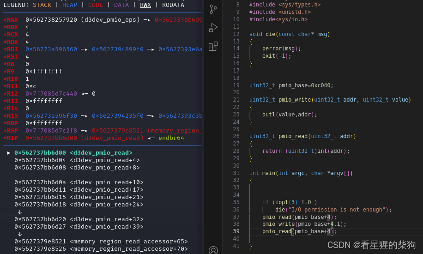The image size is (423, 254).
Task: Click the d3dev_pmio_read+17 disassembly line
Action: pos(79,189)
